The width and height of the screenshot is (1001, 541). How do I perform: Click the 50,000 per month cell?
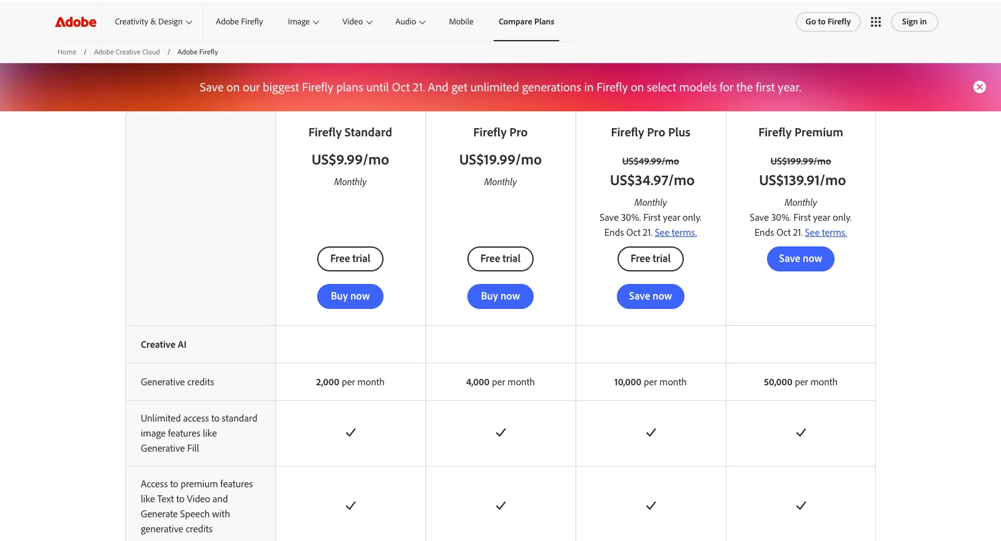[801, 382]
